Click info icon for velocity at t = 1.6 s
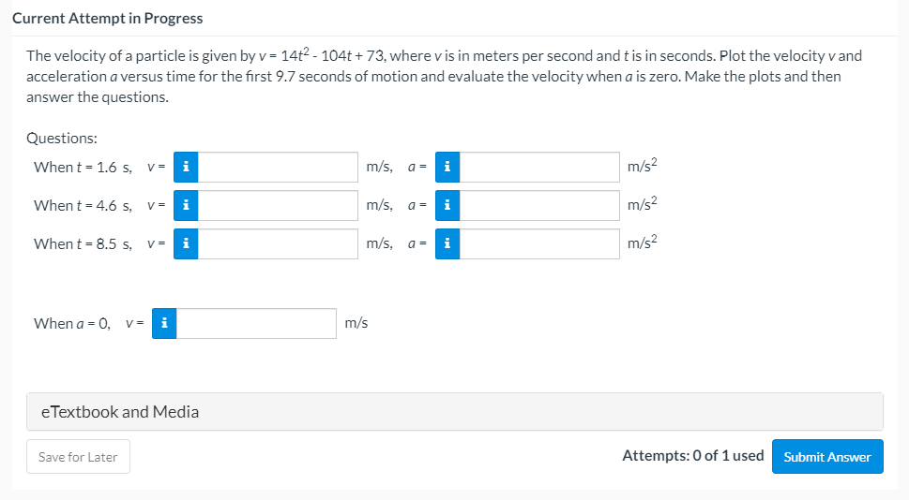This screenshot has height=500, width=909. (x=187, y=168)
